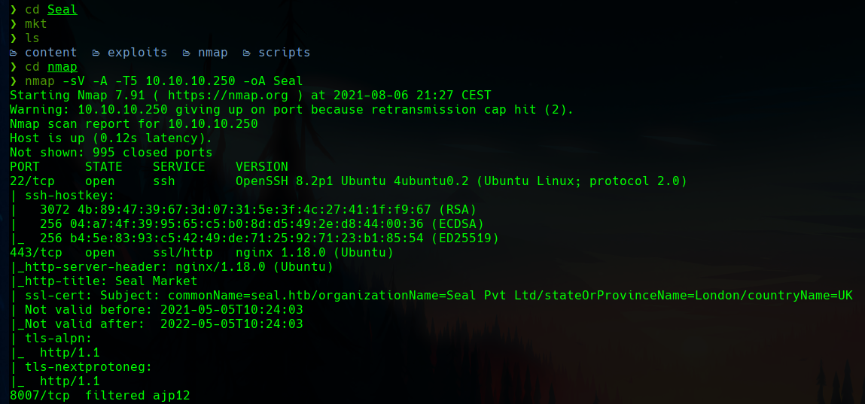Select the 'exploits' directory name
The width and height of the screenshot is (865, 404).
click(137, 53)
